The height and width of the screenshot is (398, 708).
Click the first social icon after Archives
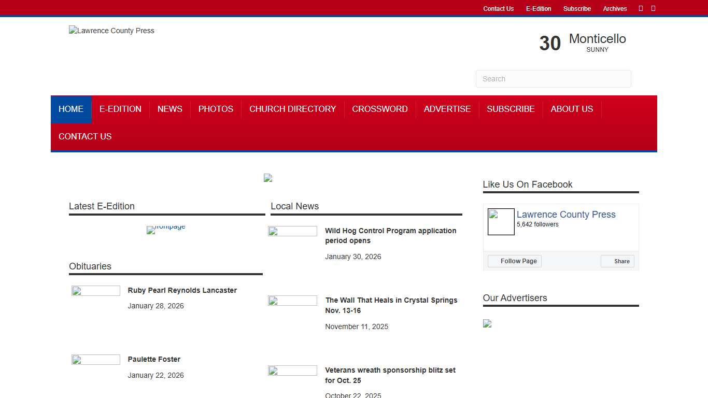click(641, 8)
